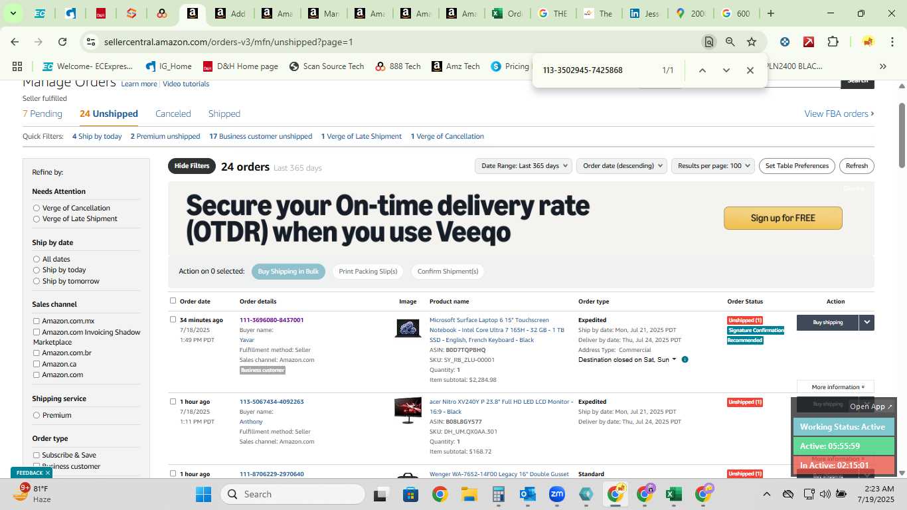The width and height of the screenshot is (907, 510).
Task: Switch to Canceled tab
Action: (x=173, y=114)
